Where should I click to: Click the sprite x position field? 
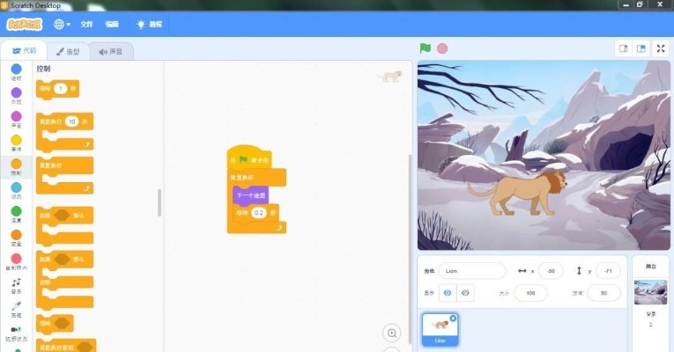tap(551, 271)
